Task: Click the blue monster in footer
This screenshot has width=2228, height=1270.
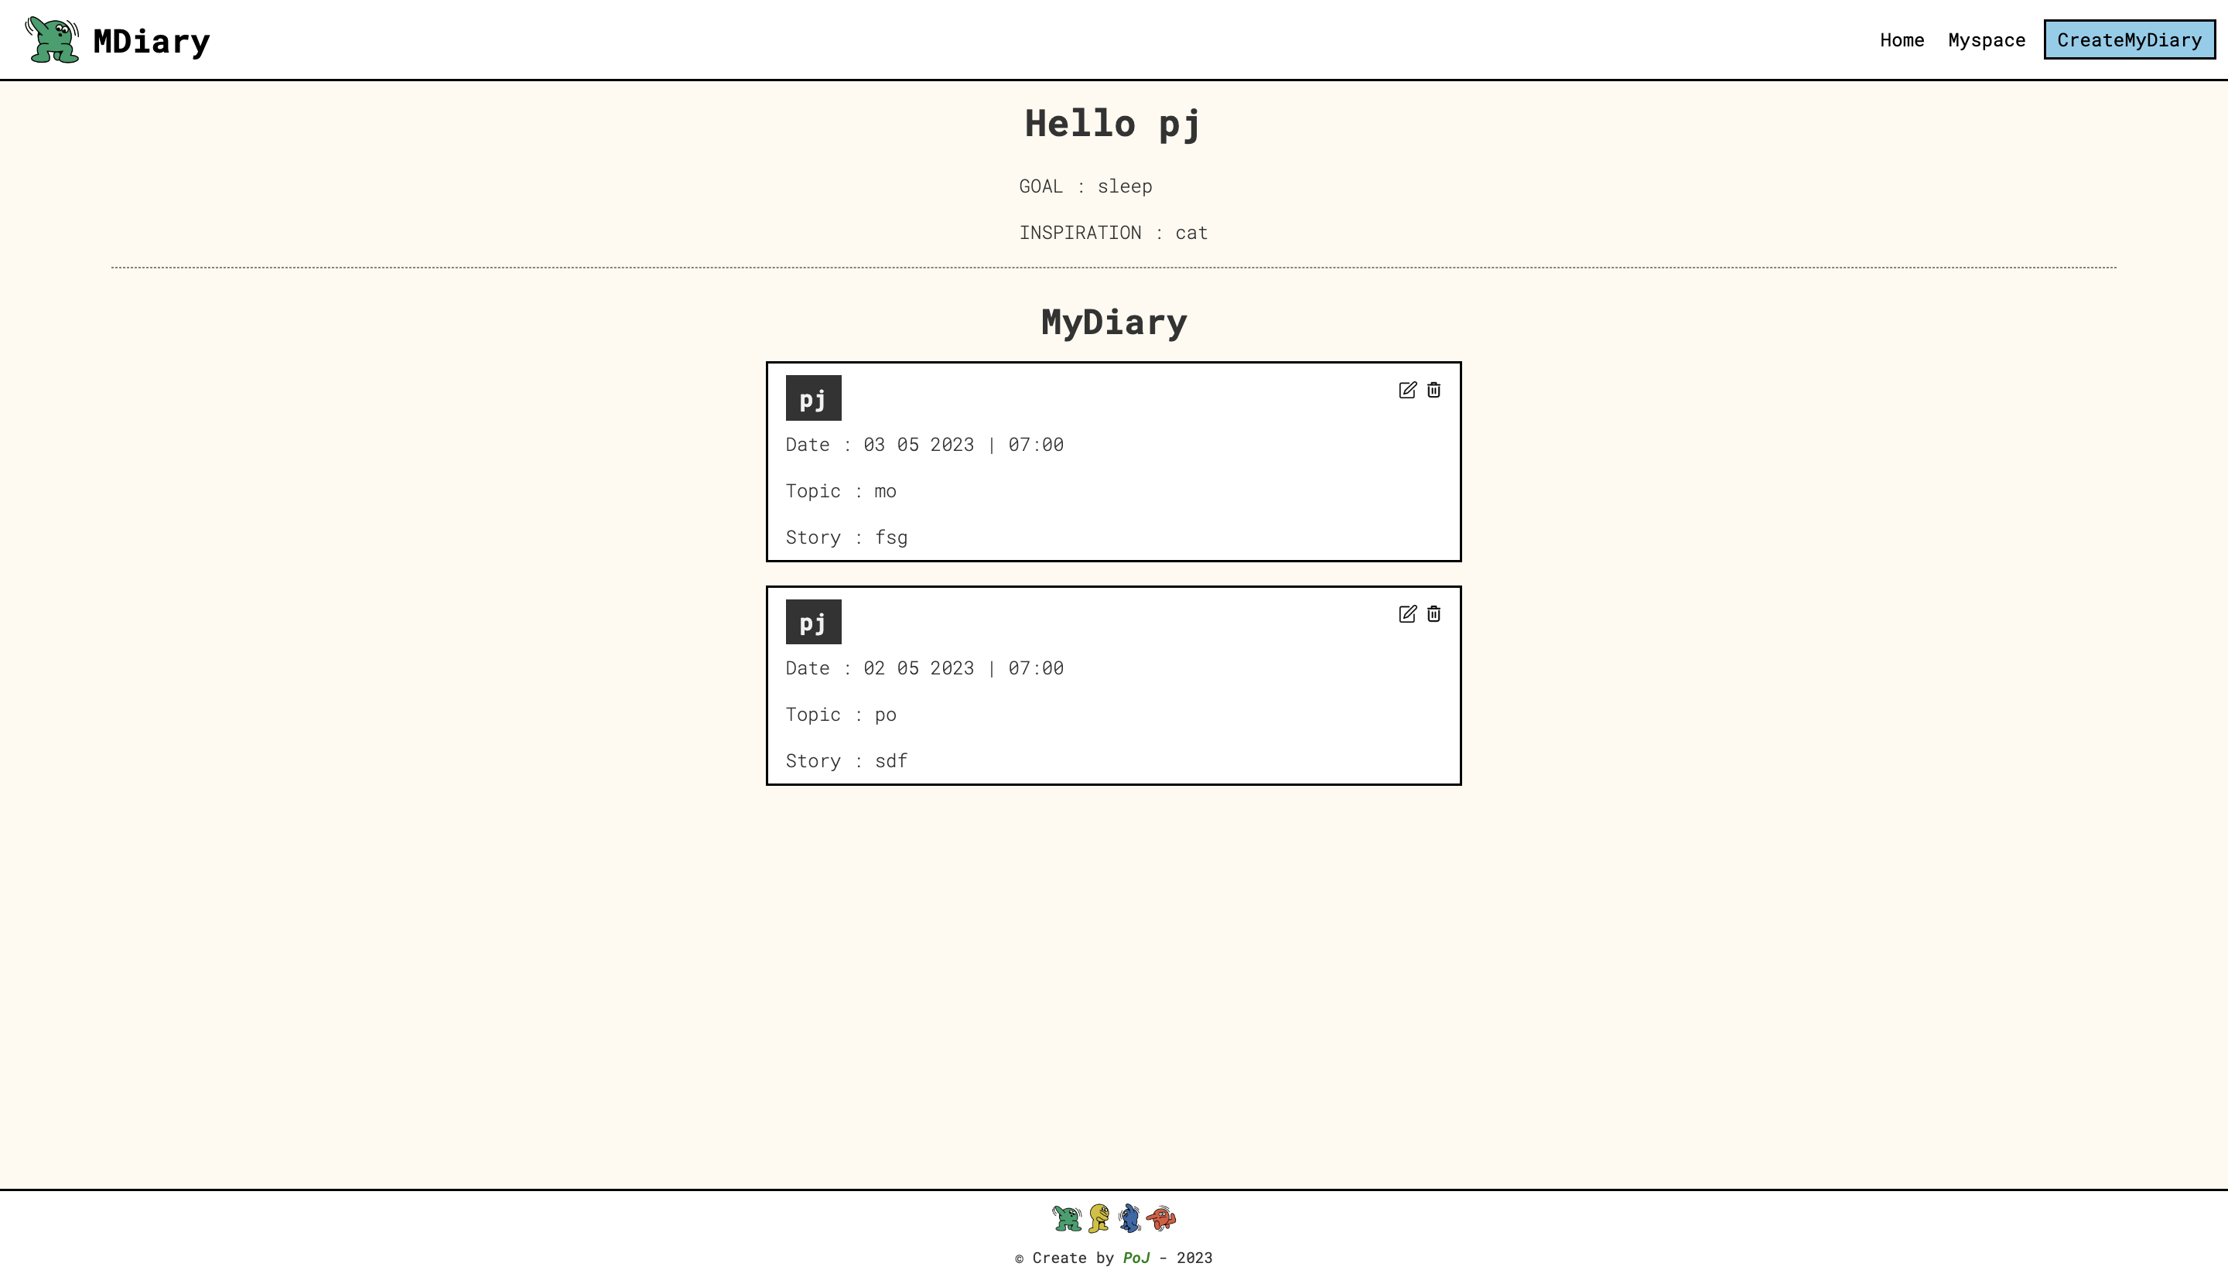Action: pyautogui.click(x=1129, y=1217)
